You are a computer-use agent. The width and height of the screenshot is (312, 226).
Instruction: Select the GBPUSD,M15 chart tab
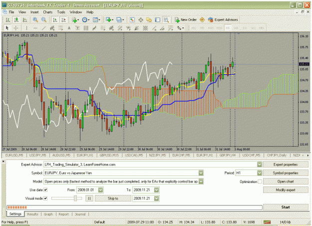pos(109,155)
